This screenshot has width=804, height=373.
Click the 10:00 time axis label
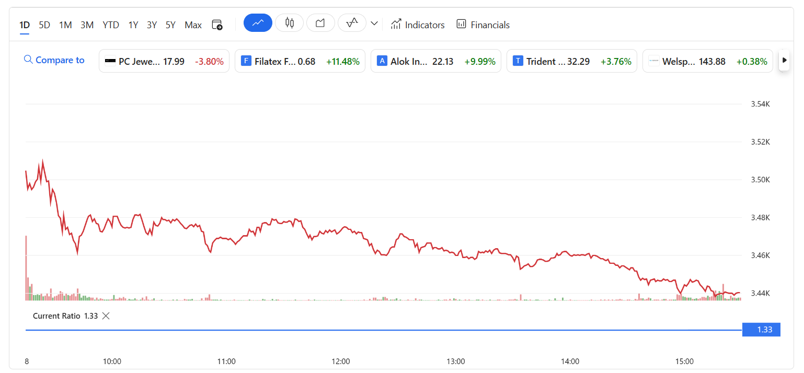pos(112,361)
